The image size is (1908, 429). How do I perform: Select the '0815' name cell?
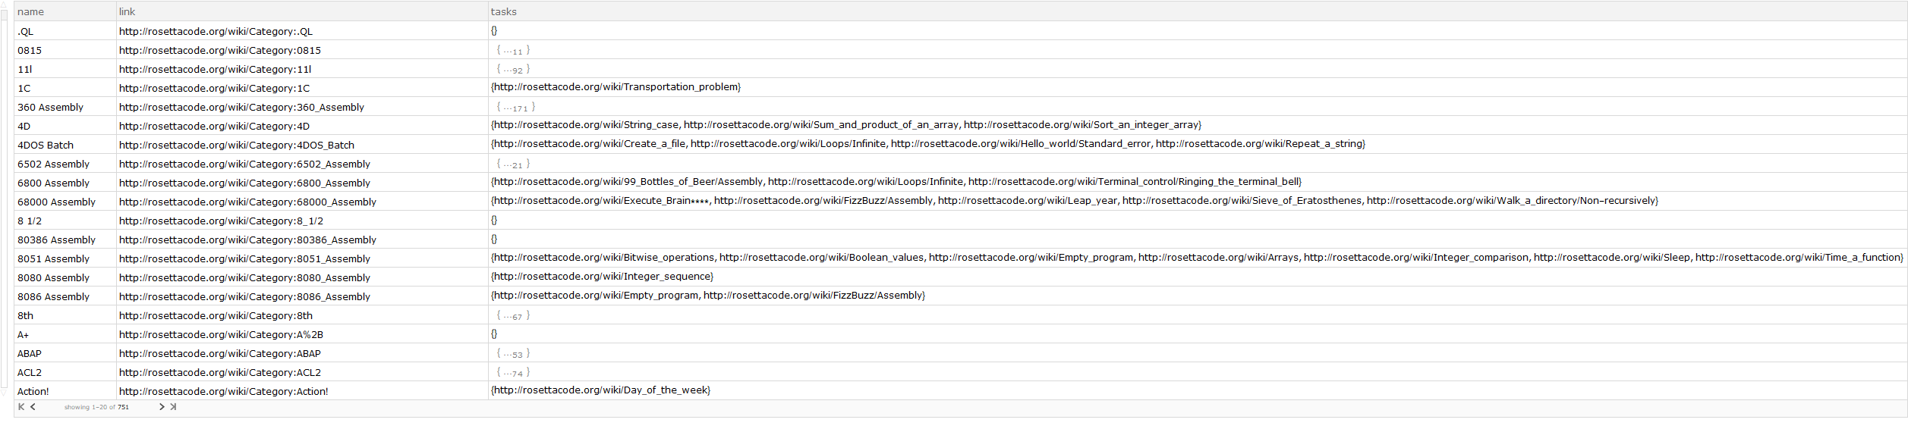tap(65, 50)
